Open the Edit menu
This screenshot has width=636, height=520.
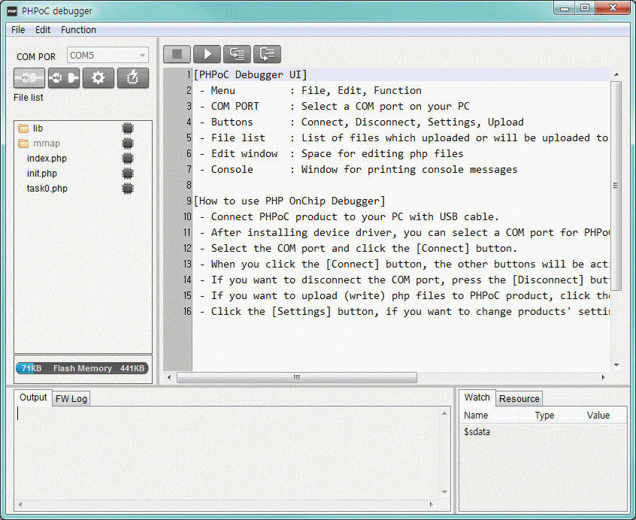click(43, 29)
